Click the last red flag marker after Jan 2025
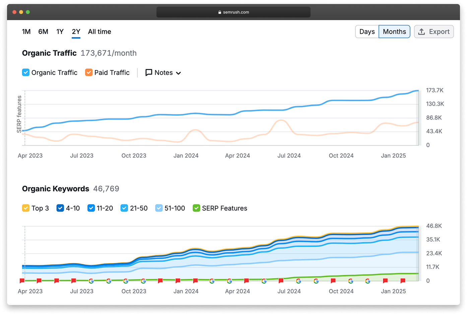The height and width of the screenshot is (315, 467). (x=403, y=281)
